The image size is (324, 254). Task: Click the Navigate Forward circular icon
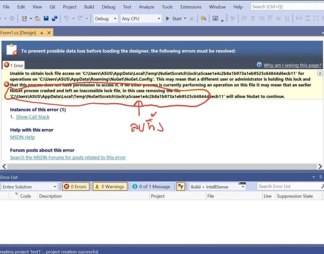pos(12,18)
